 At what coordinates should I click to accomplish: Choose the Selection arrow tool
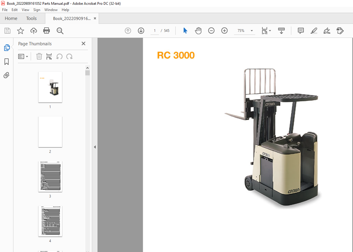[185, 31]
